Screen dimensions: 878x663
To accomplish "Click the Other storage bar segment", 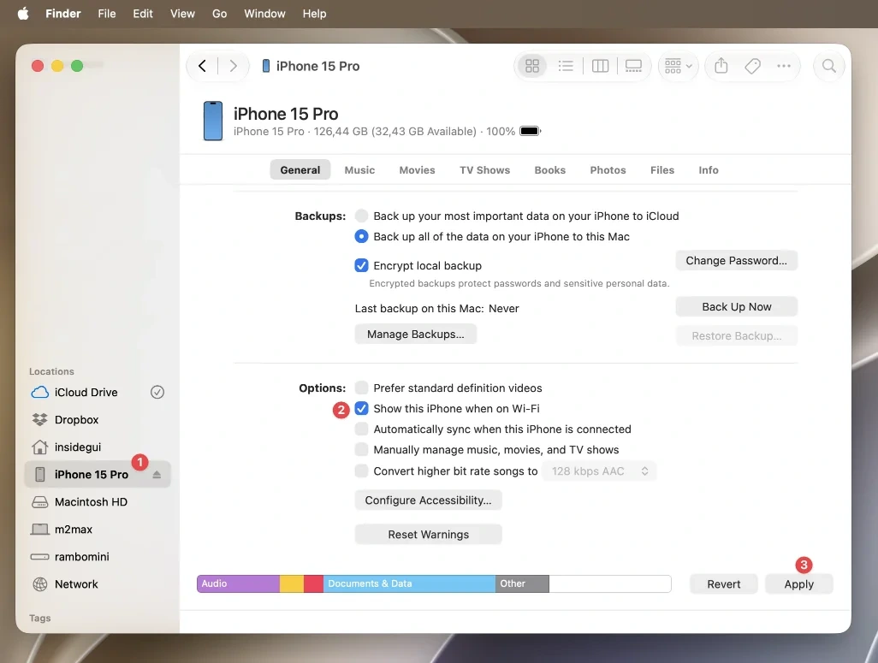I will coord(522,583).
